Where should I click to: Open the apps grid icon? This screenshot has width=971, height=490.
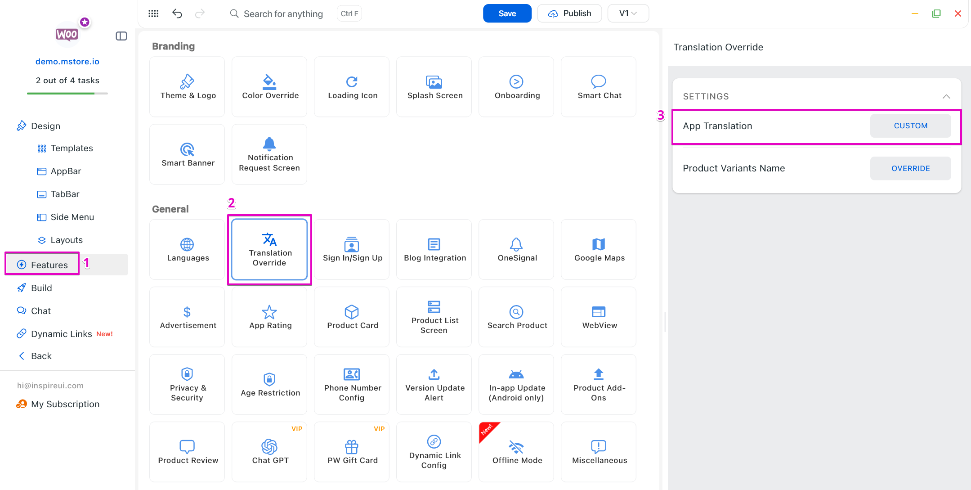[153, 13]
